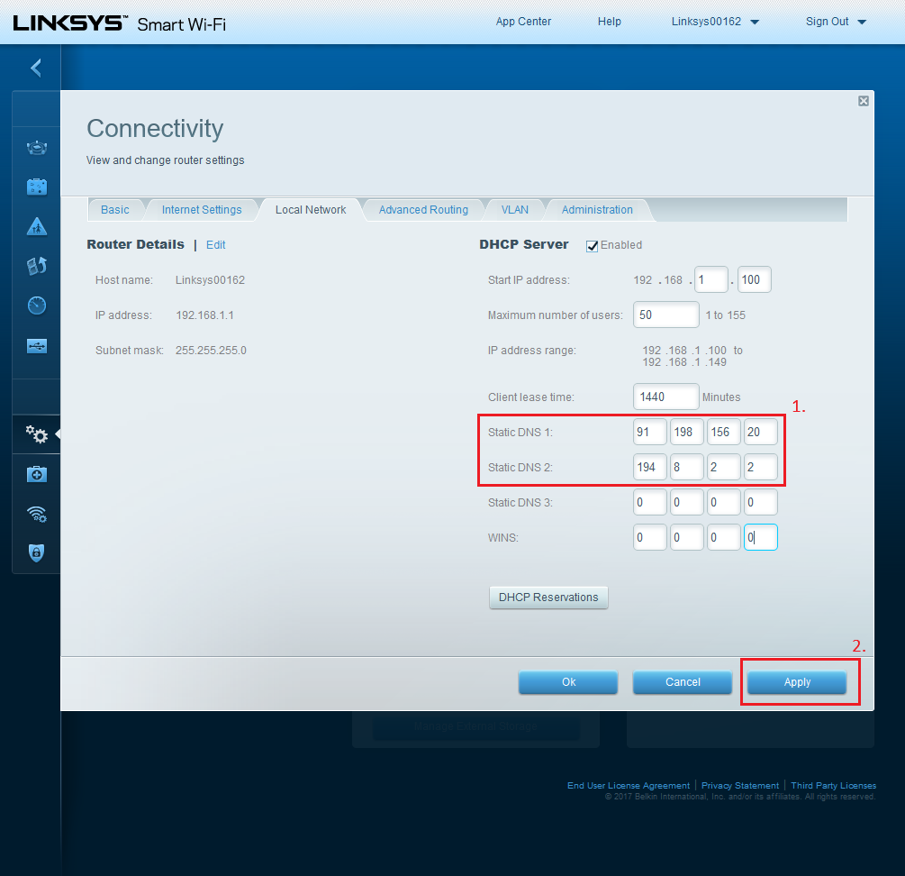Open Security shield lock icon
This screenshot has width=905, height=876.
[36, 552]
